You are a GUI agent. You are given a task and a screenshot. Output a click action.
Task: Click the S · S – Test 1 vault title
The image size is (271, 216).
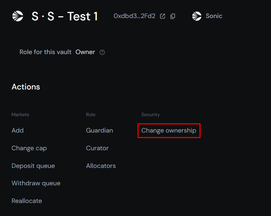click(x=65, y=16)
